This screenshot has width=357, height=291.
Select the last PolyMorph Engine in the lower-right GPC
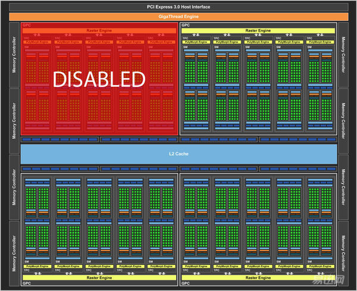click(320, 266)
